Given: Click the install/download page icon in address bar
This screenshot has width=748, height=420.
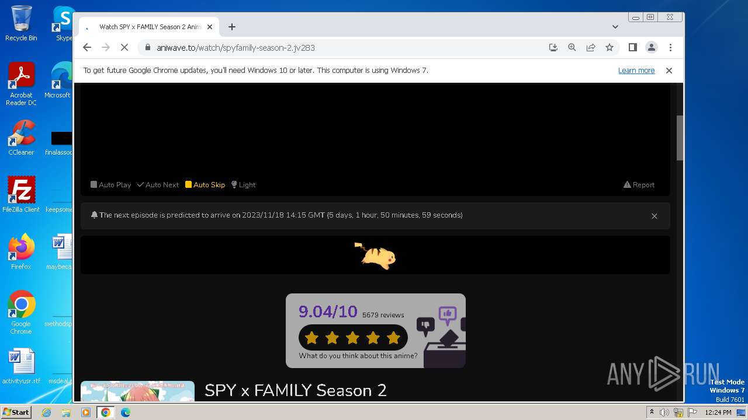Looking at the screenshot, I should (553, 48).
